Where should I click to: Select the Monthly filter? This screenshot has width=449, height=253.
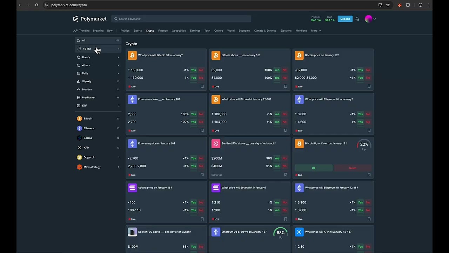(98, 90)
